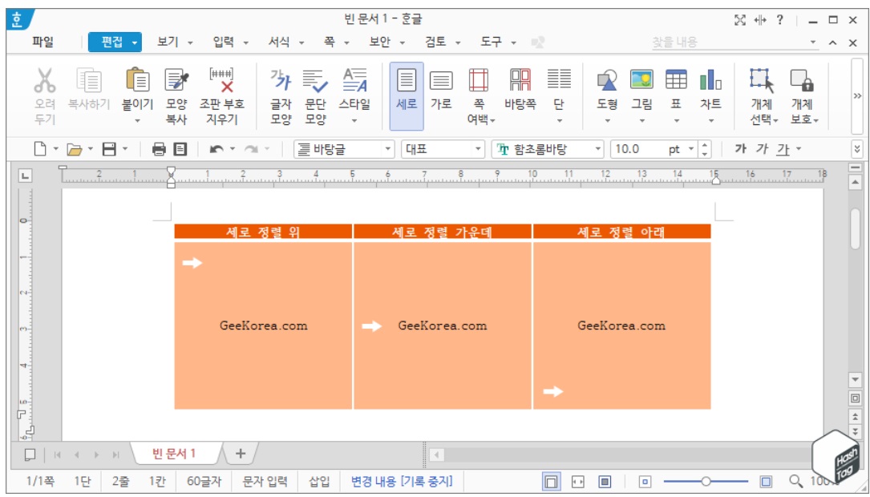870x497 pixels.
Task: Open the File (파일) menu
Action: [42, 42]
